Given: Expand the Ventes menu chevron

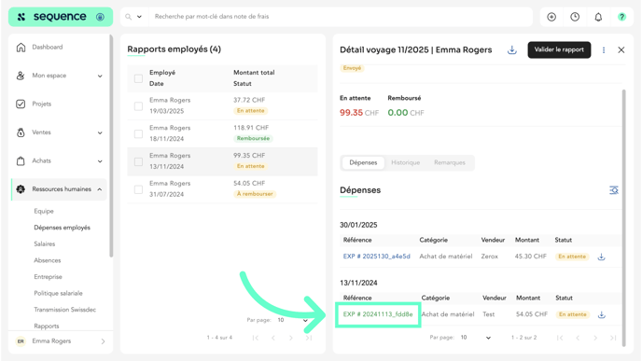Looking at the screenshot, I should point(100,132).
